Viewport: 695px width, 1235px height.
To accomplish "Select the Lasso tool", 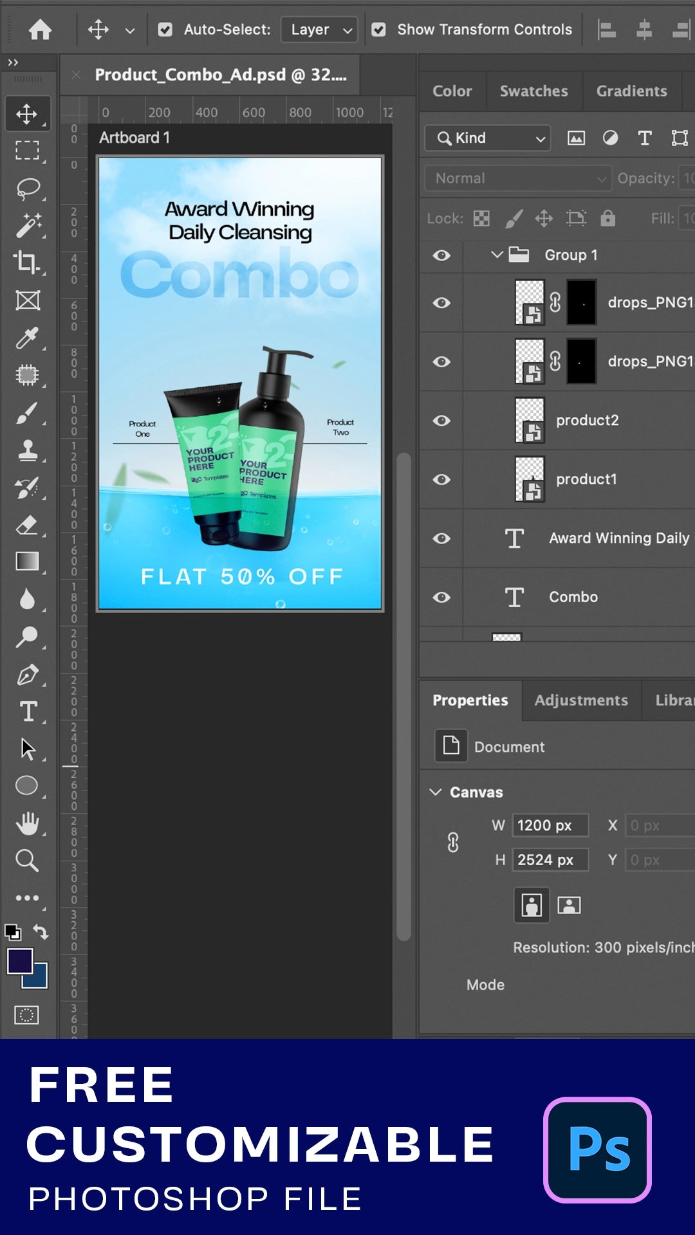I will (x=27, y=188).
